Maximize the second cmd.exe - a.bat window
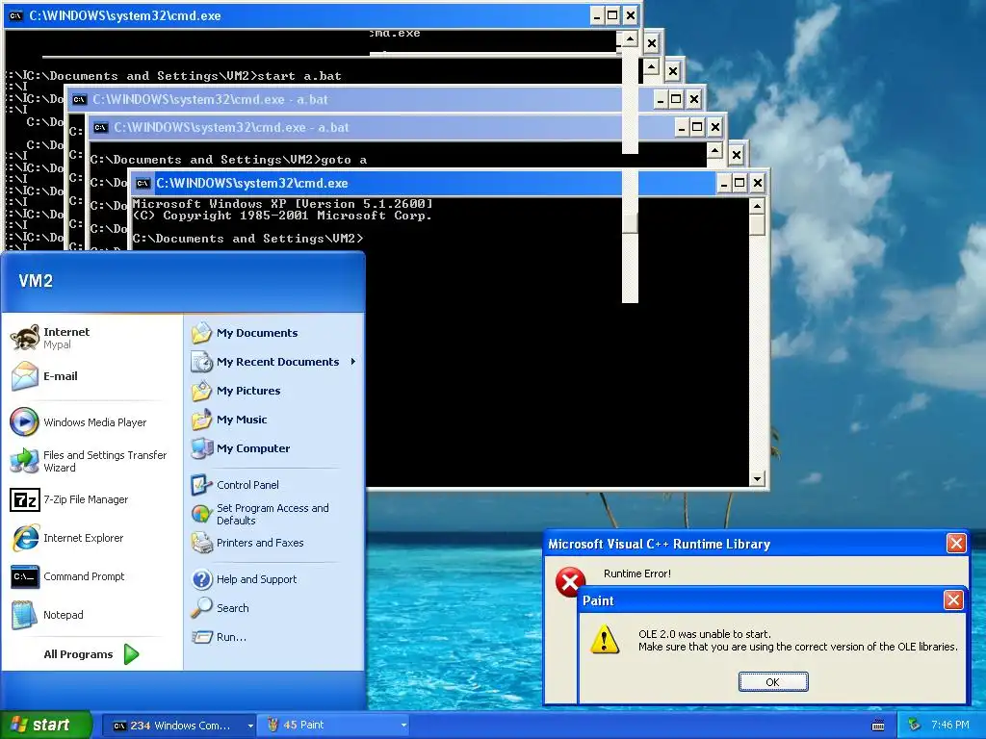This screenshot has height=739, width=986. [697, 128]
